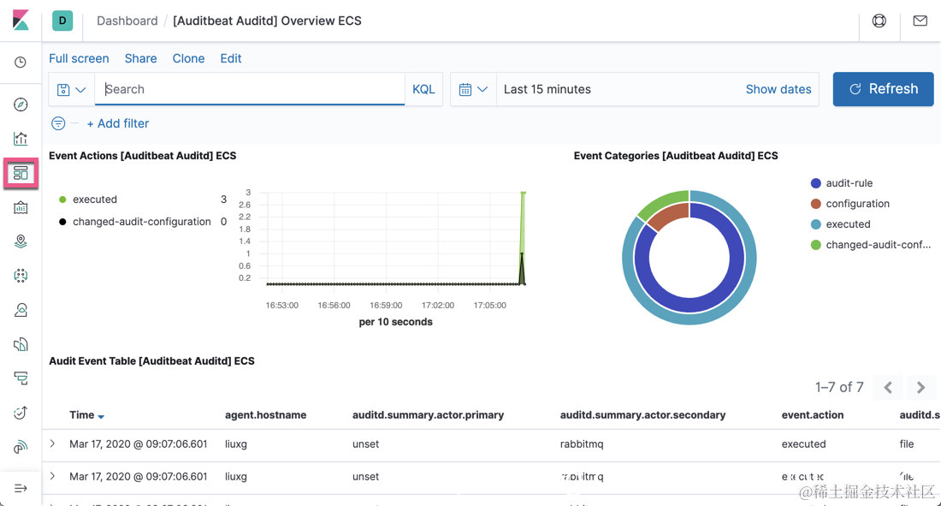Click Show dates link
Screen dimensions: 941x506
coord(778,89)
